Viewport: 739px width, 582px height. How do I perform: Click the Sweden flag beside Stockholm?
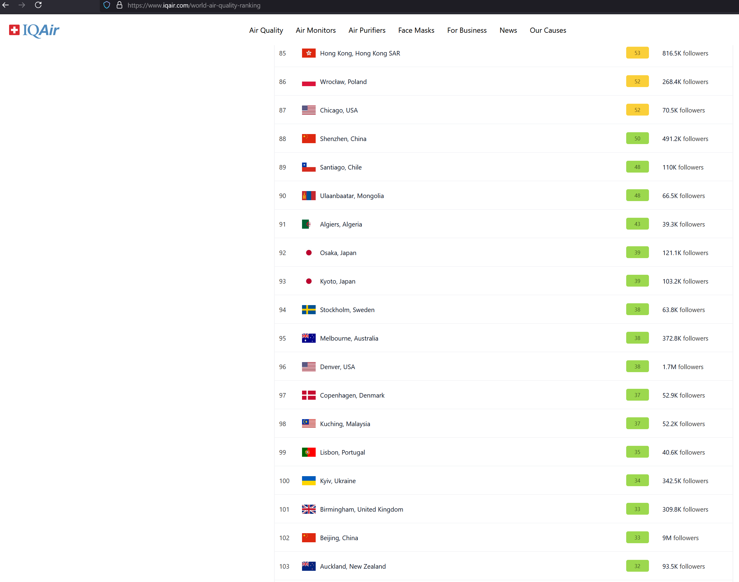point(308,310)
